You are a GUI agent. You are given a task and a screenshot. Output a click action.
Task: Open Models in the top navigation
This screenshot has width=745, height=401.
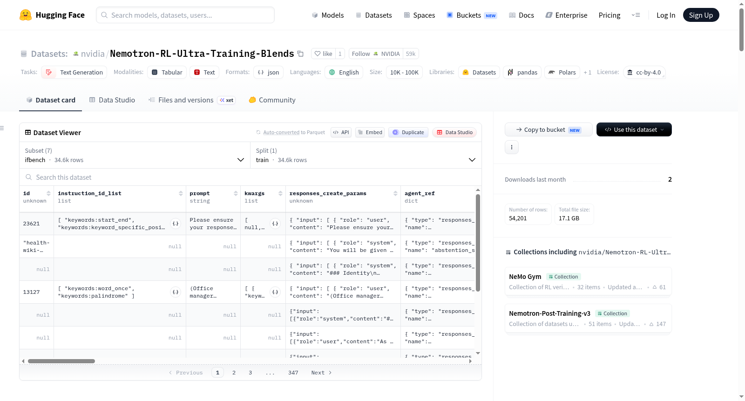(x=328, y=15)
